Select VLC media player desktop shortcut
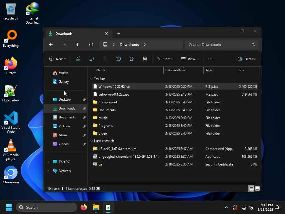The image size is (285, 214). tap(11, 150)
